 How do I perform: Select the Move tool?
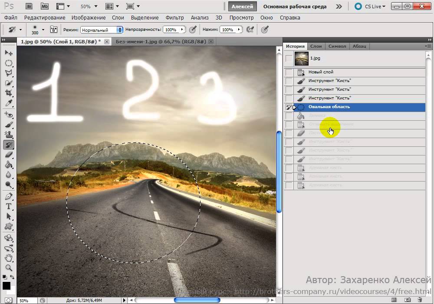click(9, 53)
